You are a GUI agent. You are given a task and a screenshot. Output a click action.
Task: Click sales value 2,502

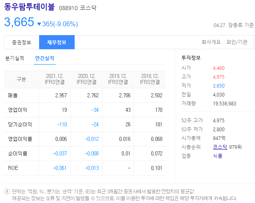click(x=157, y=95)
